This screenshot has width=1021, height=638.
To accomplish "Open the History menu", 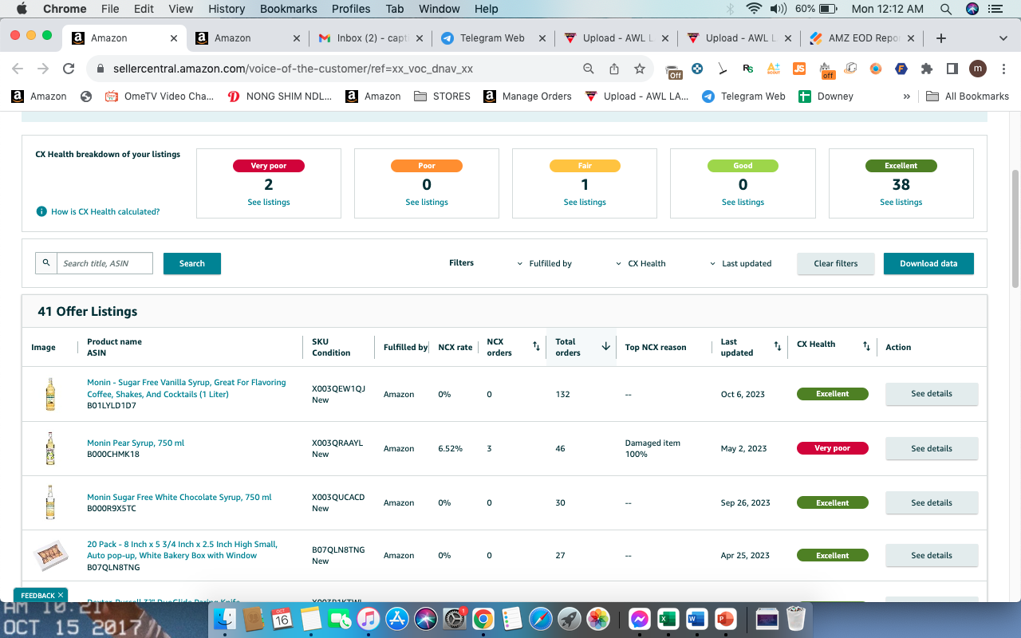I will coord(227,9).
